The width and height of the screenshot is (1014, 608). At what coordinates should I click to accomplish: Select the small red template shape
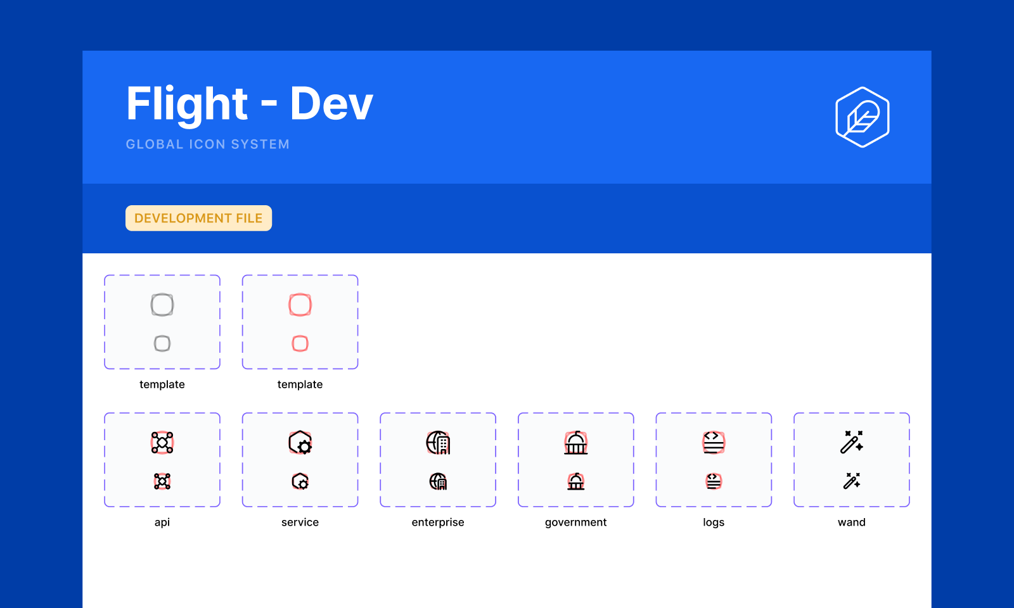[300, 343]
